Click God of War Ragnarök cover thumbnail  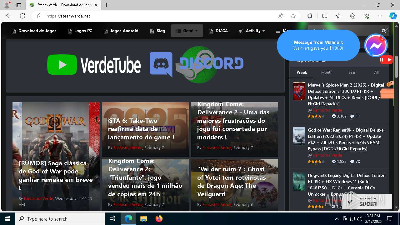[x=299, y=136]
